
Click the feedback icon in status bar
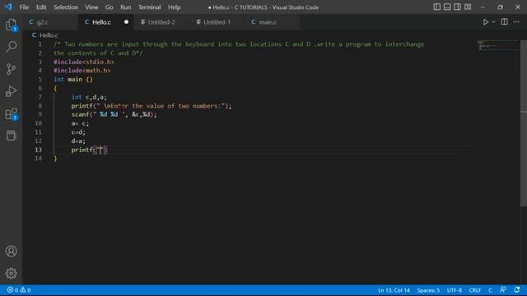[503, 290]
